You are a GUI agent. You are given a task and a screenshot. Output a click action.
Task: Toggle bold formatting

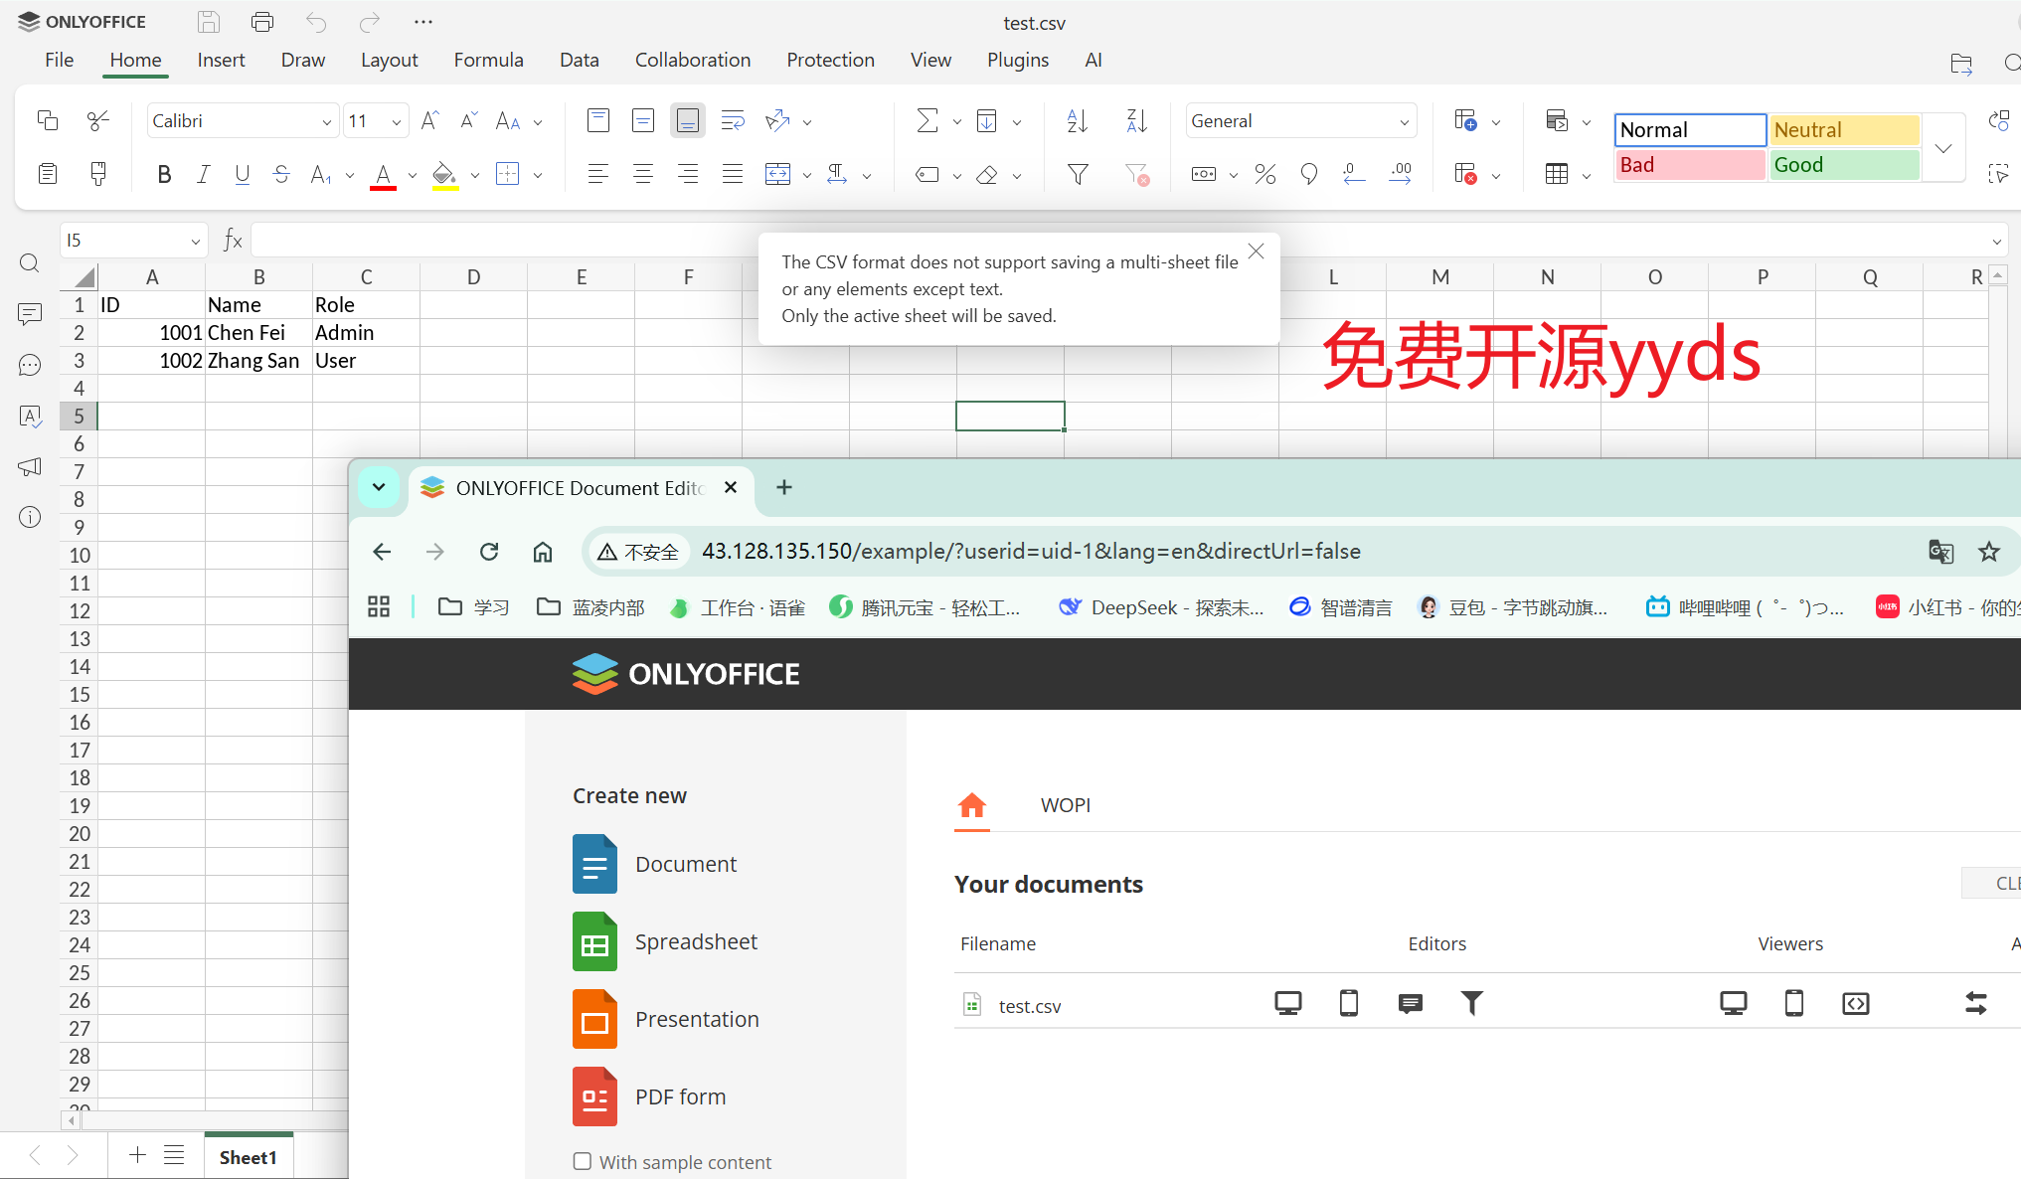click(164, 175)
